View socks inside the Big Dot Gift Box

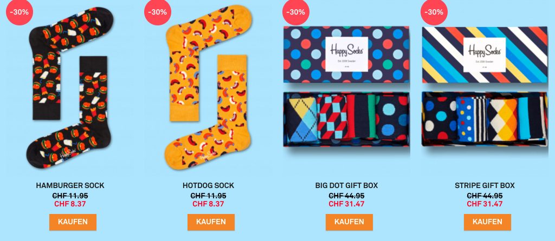(346, 119)
